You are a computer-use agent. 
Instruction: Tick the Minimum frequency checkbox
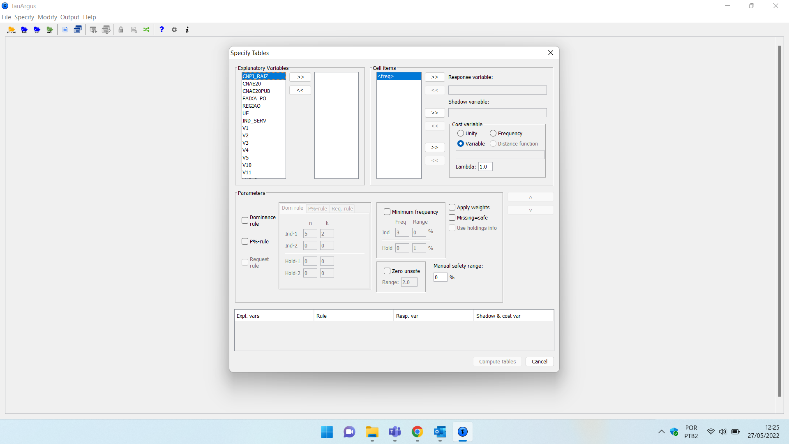(387, 212)
